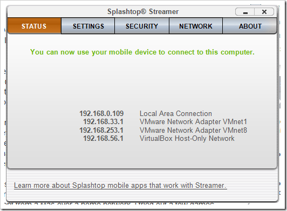Open the SETTINGS tab

(88, 26)
